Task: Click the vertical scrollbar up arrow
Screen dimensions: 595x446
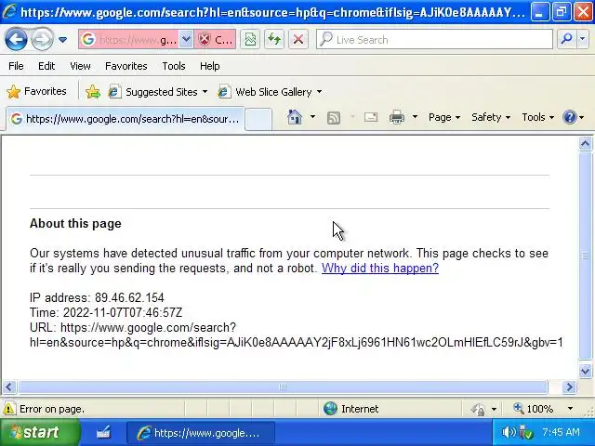Action: [x=585, y=144]
